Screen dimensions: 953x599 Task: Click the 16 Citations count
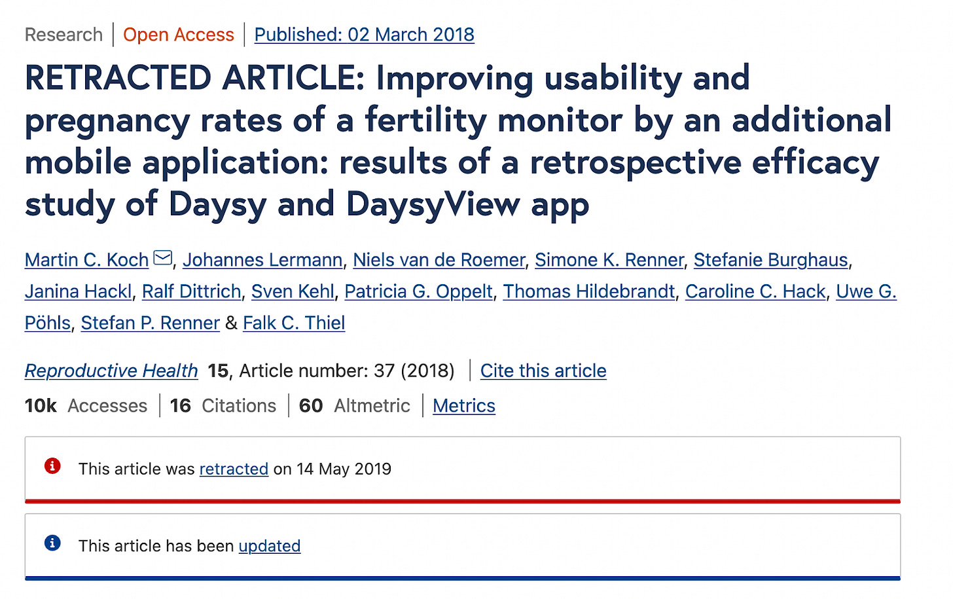pyautogui.click(x=223, y=406)
